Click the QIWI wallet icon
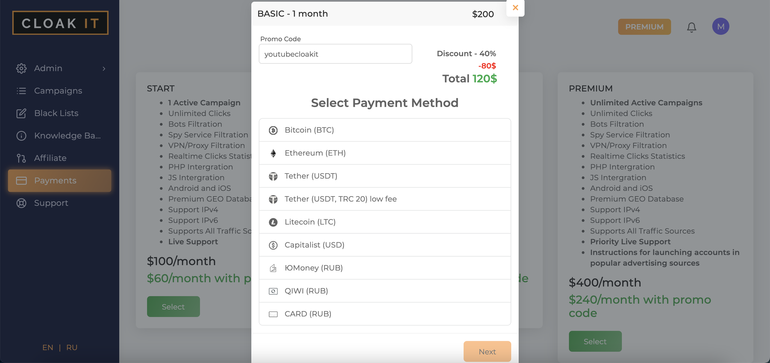The image size is (770, 363). pos(273,291)
